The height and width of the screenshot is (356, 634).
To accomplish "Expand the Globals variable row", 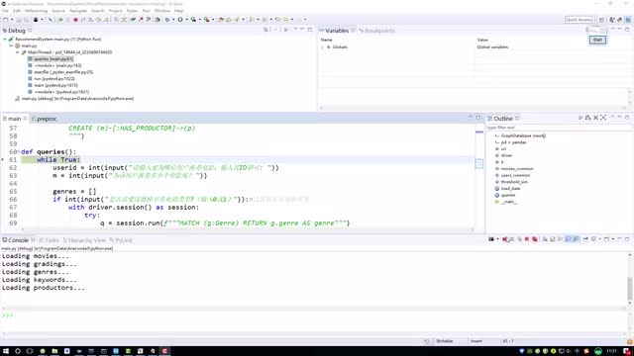I will [322, 47].
